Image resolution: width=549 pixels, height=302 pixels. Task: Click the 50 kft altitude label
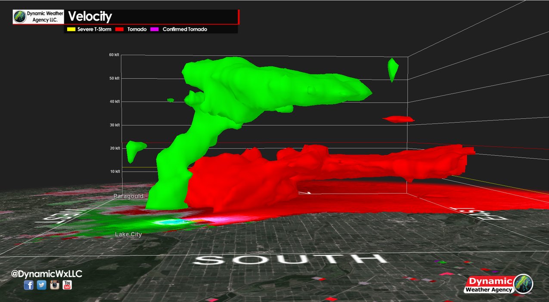pos(114,78)
